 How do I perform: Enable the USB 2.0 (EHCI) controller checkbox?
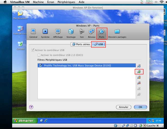click(39, 55)
